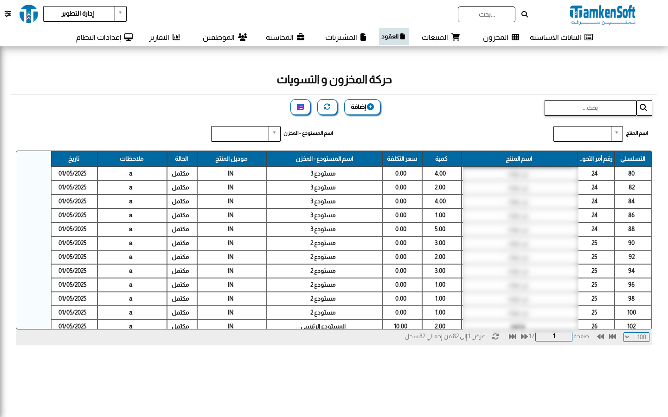Viewport: 668px width, 417px height.
Task: Click the page number input field
Action: click(554, 336)
